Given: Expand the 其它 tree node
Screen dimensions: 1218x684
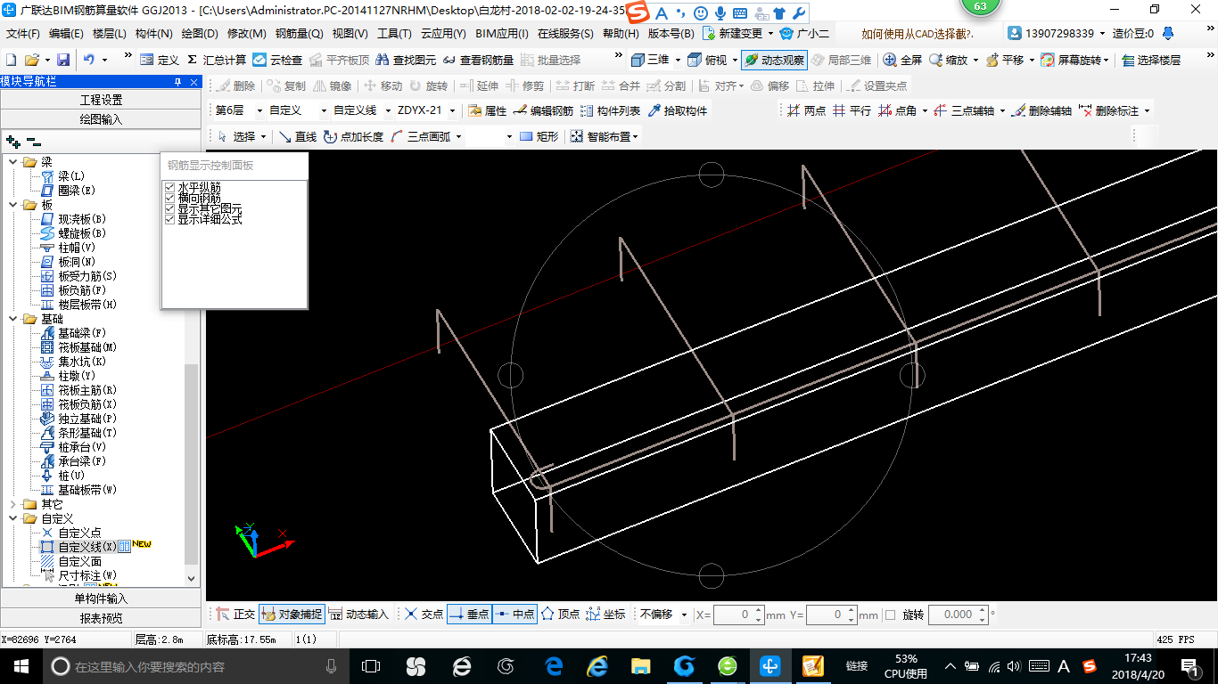Looking at the screenshot, I should [x=12, y=504].
